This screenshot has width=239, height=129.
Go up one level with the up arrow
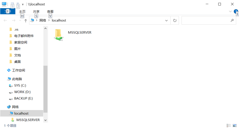(x=26, y=21)
